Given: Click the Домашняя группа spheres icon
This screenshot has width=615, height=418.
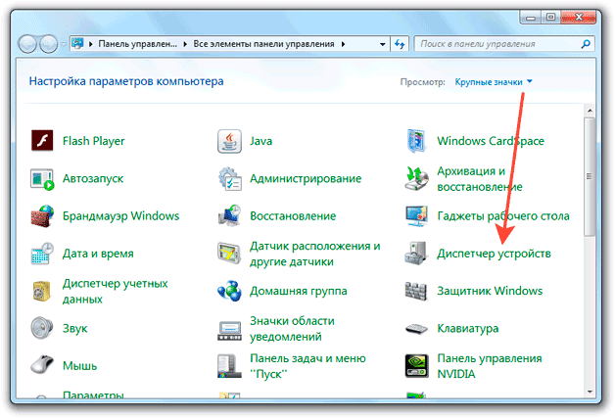Looking at the screenshot, I should point(229,291).
